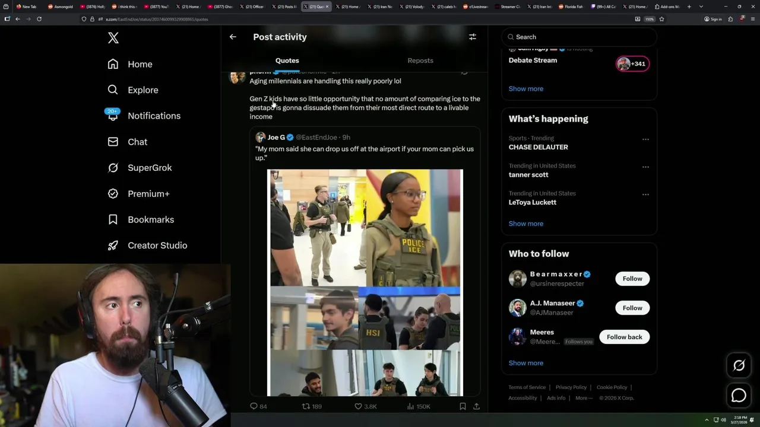
Task: Open the ICE agents photo collage
Action: click(x=365, y=282)
